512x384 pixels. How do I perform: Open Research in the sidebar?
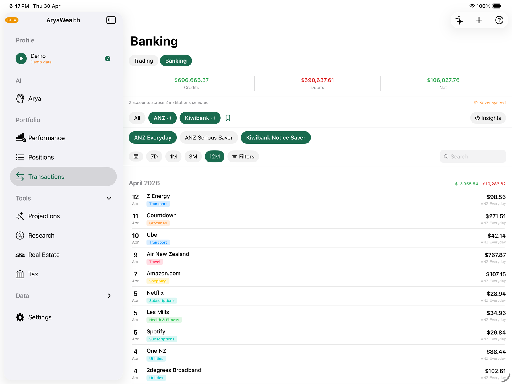click(x=63, y=236)
